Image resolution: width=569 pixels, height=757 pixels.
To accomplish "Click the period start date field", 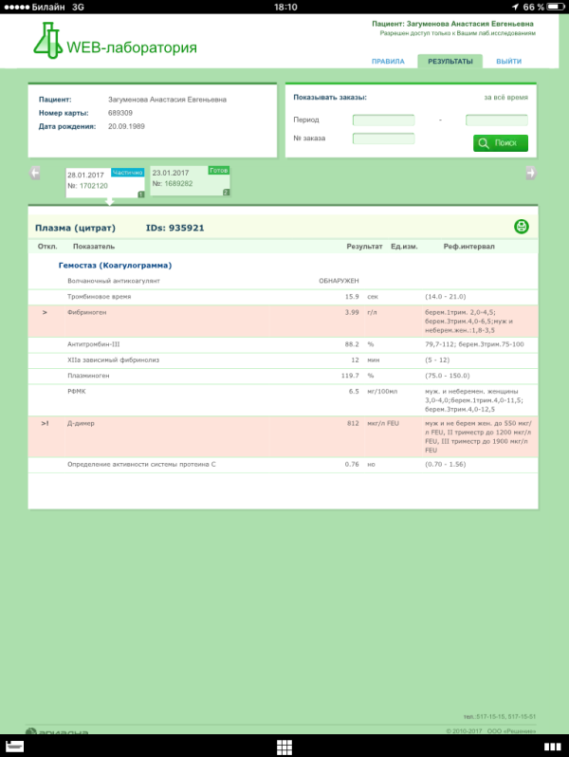I will click(383, 120).
